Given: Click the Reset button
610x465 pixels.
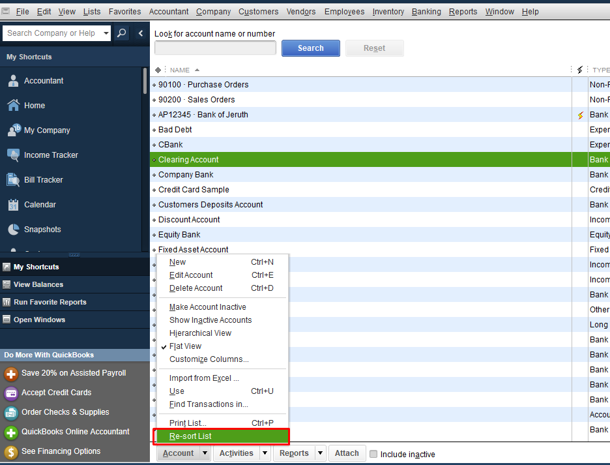Looking at the screenshot, I should (x=374, y=48).
